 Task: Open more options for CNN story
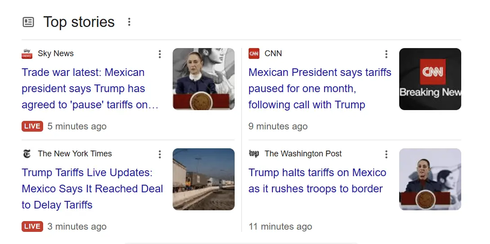[386, 54]
